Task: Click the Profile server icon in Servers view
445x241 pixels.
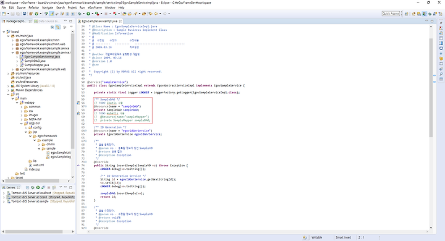Action: pos(43,187)
